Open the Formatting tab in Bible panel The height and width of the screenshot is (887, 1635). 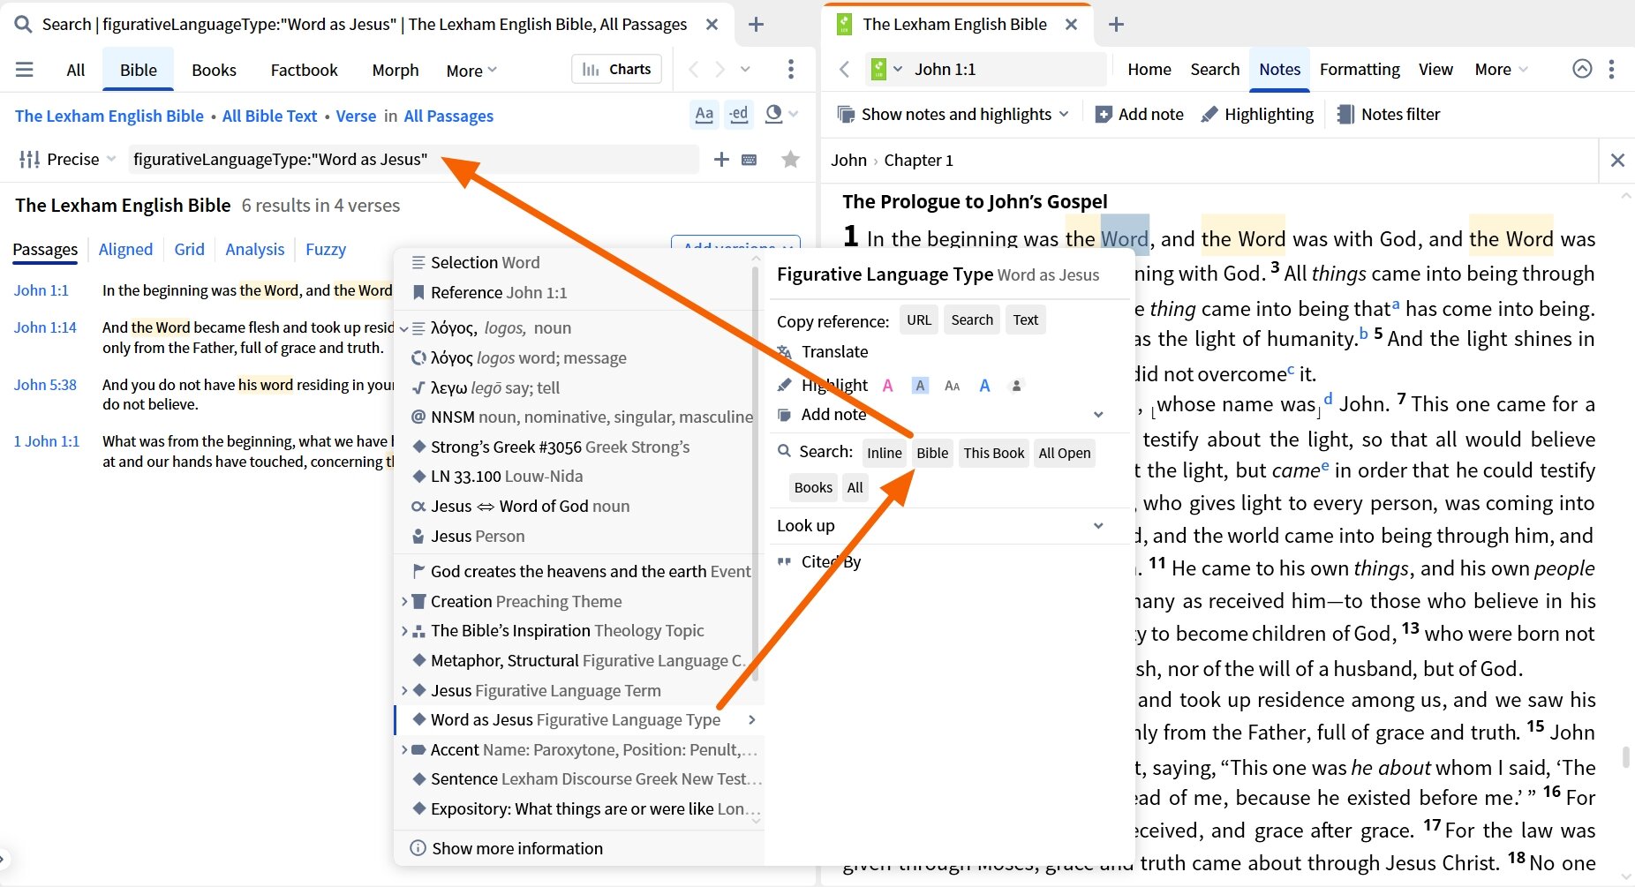pyautogui.click(x=1360, y=69)
